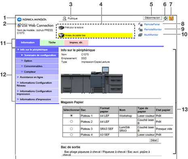This screenshot has width=188, height=159.
Task: Click the printer low paper warning icon
Action: point(61,35)
